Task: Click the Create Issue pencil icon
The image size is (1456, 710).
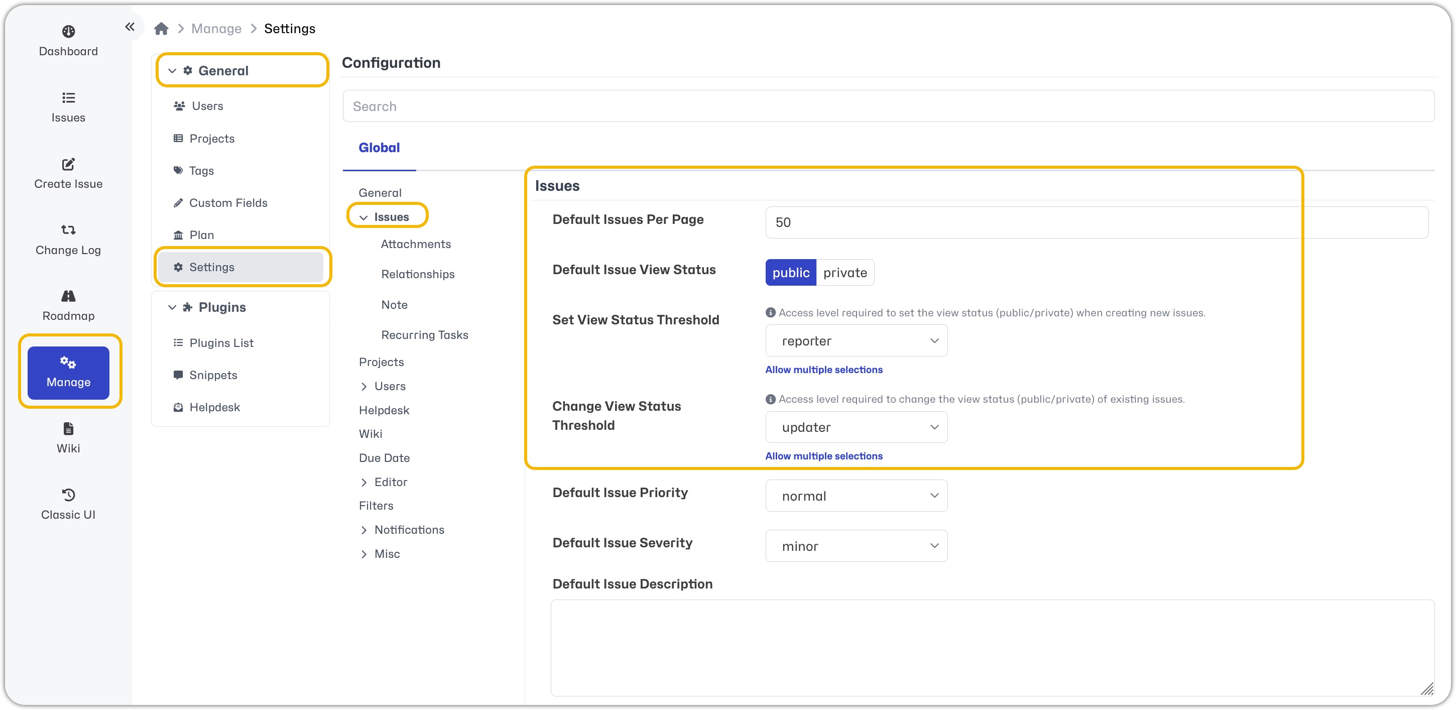Action: point(68,164)
